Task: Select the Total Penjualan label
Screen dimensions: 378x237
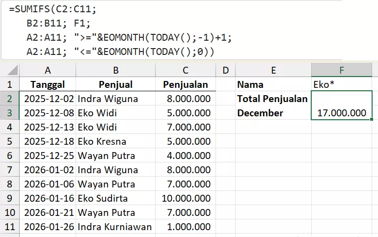Action: click(273, 99)
